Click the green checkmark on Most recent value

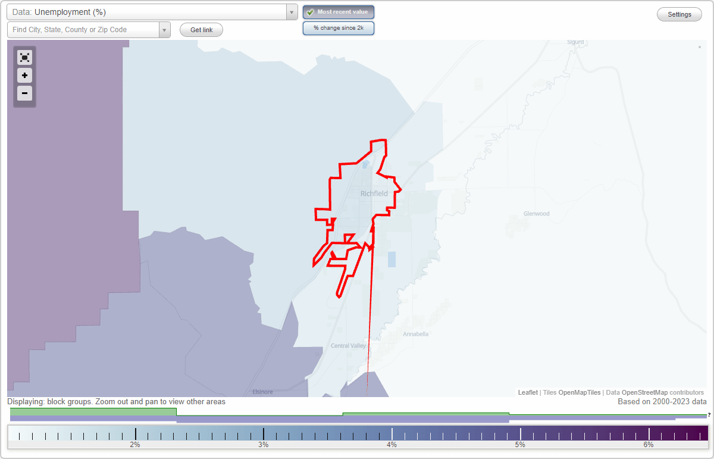tap(311, 11)
